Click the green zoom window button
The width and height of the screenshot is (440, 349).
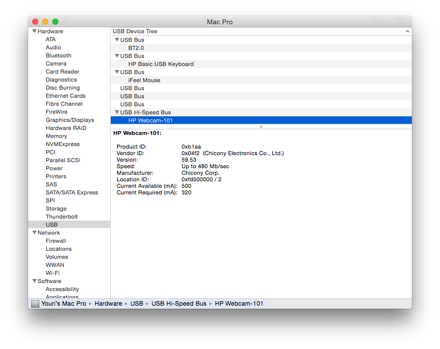(55, 22)
